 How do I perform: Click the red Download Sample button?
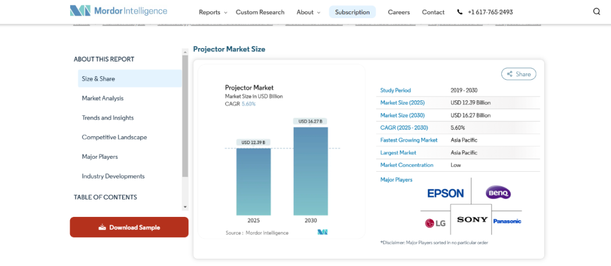coord(129,227)
